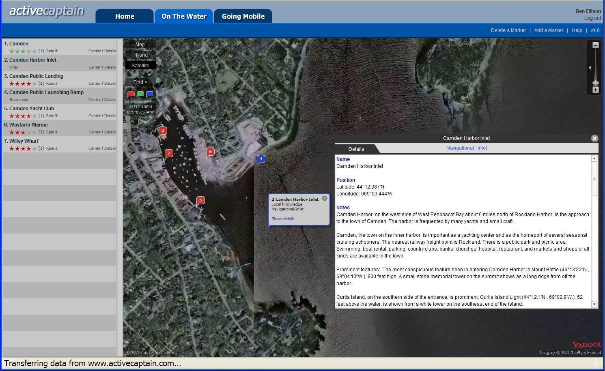Click Details for Wayfarer Marine
This screenshot has width=605, height=371.
click(x=110, y=132)
